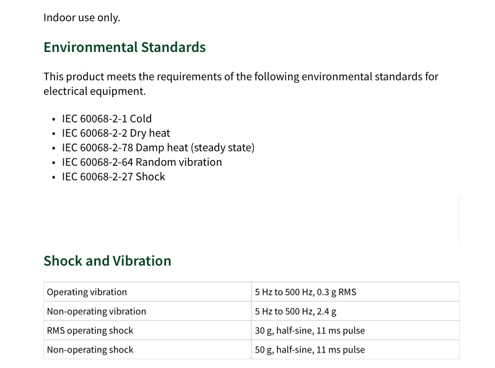Select the IEC 60068-2-27 Shock entry
Viewport: 495px width, 368px height.
[113, 176]
